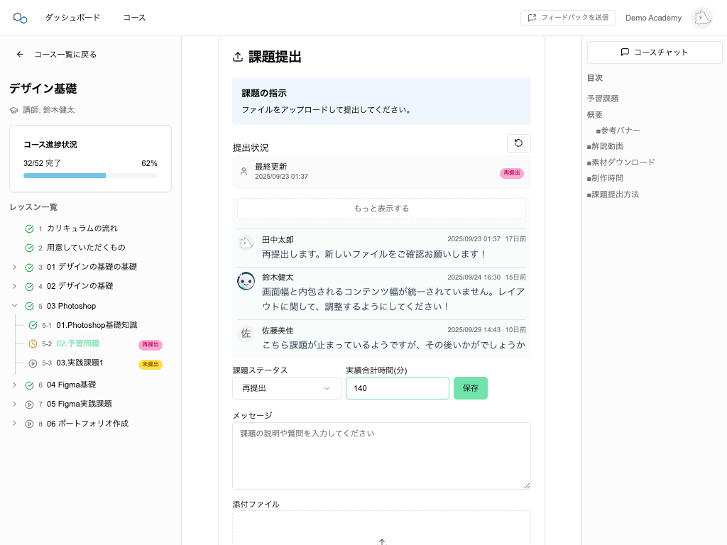The image size is (727, 545).
Task: Click the play icon on 03.実践課題1
Action: pyautogui.click(x=31, y=363)
